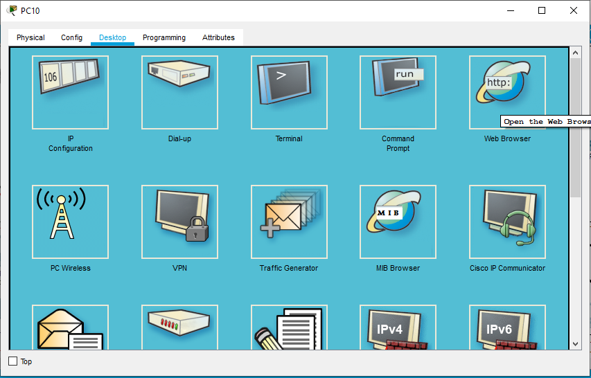
Task: Click the Terminal label text
Action: click(289, 138)
